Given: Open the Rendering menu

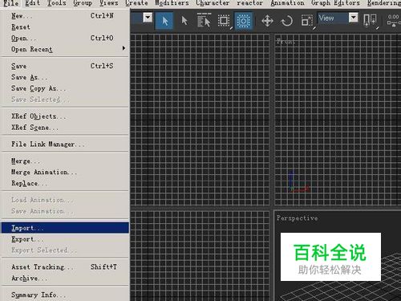Looking at the screenshot, I should tap(384, 3).
